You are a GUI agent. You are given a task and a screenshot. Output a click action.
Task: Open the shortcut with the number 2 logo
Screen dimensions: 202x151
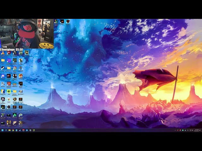(21, 92)
